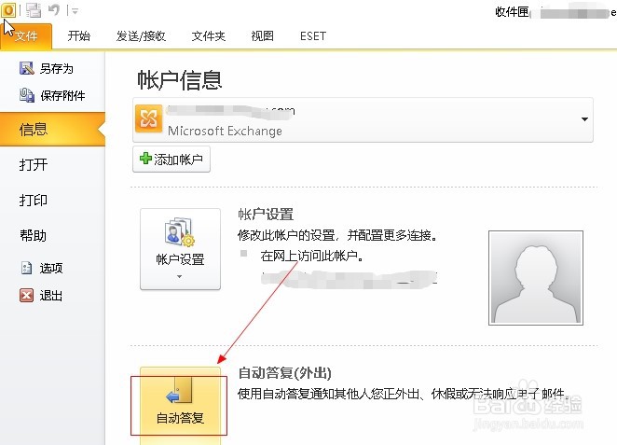The image size is (617, 445).
Task: Choose the 另存为 menu label
Action: pos(57,68)
